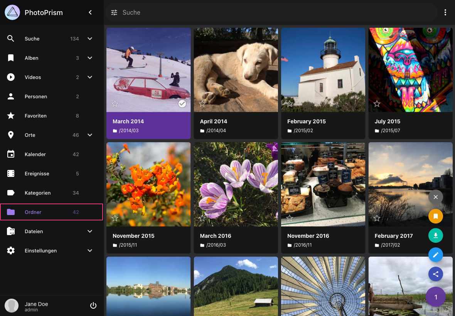This screenshot has height=316, width=455.
Task: Open the April 2014 folder title
Action: coord(214,121)
